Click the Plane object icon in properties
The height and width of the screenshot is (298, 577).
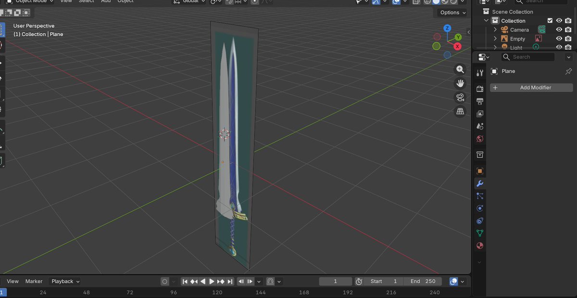tap(494, 71)
